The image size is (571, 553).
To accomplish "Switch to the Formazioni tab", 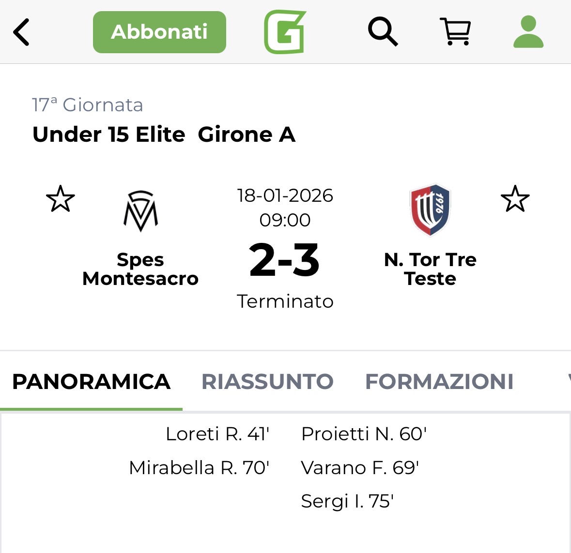I will pyautogui.click(x=439, y=382).
